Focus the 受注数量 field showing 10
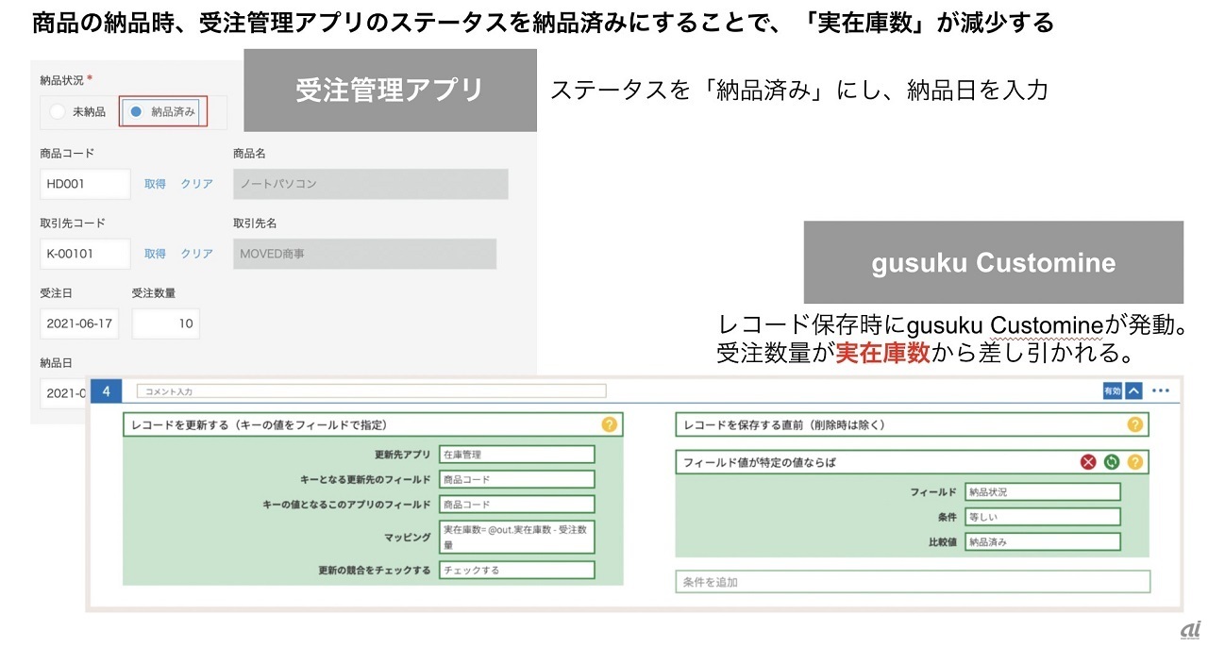This screenshot has width=1208, height=647. [x=165, y=323]
